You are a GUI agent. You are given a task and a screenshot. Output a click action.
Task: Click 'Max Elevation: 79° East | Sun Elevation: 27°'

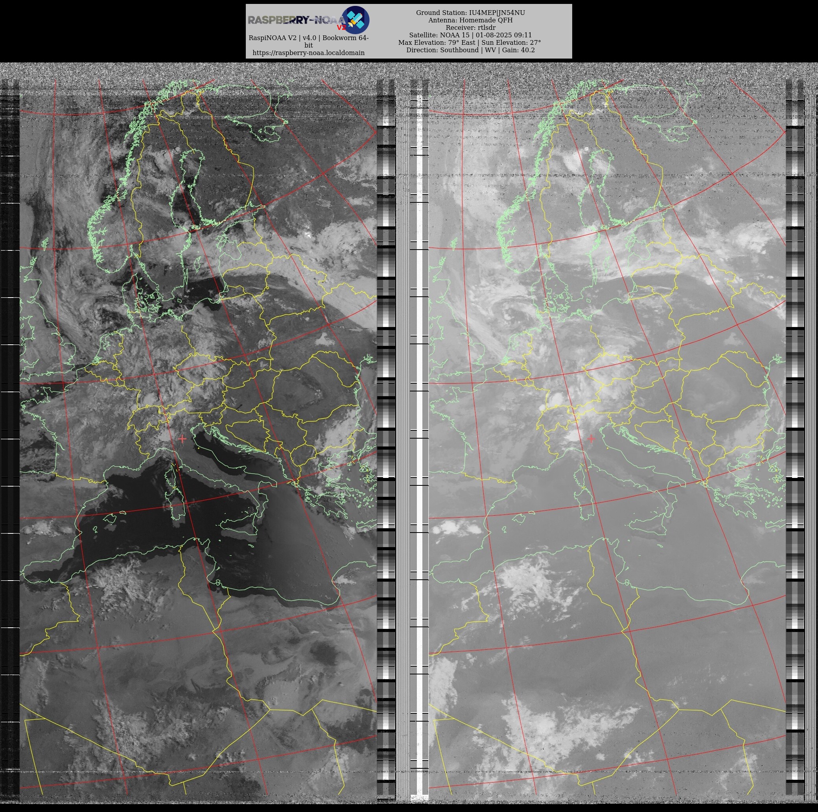(470, 42)
